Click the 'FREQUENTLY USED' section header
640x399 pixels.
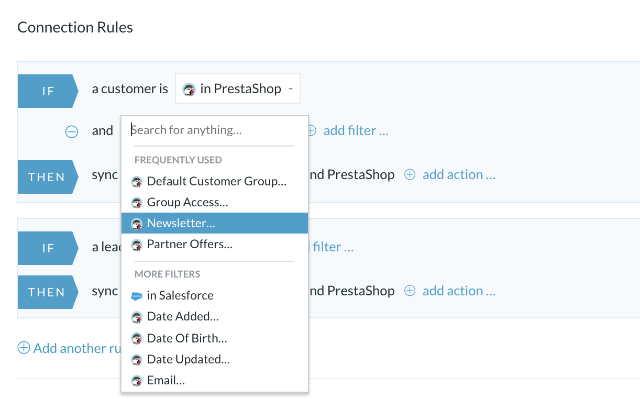pyautogui.click(x=178, y=160)
